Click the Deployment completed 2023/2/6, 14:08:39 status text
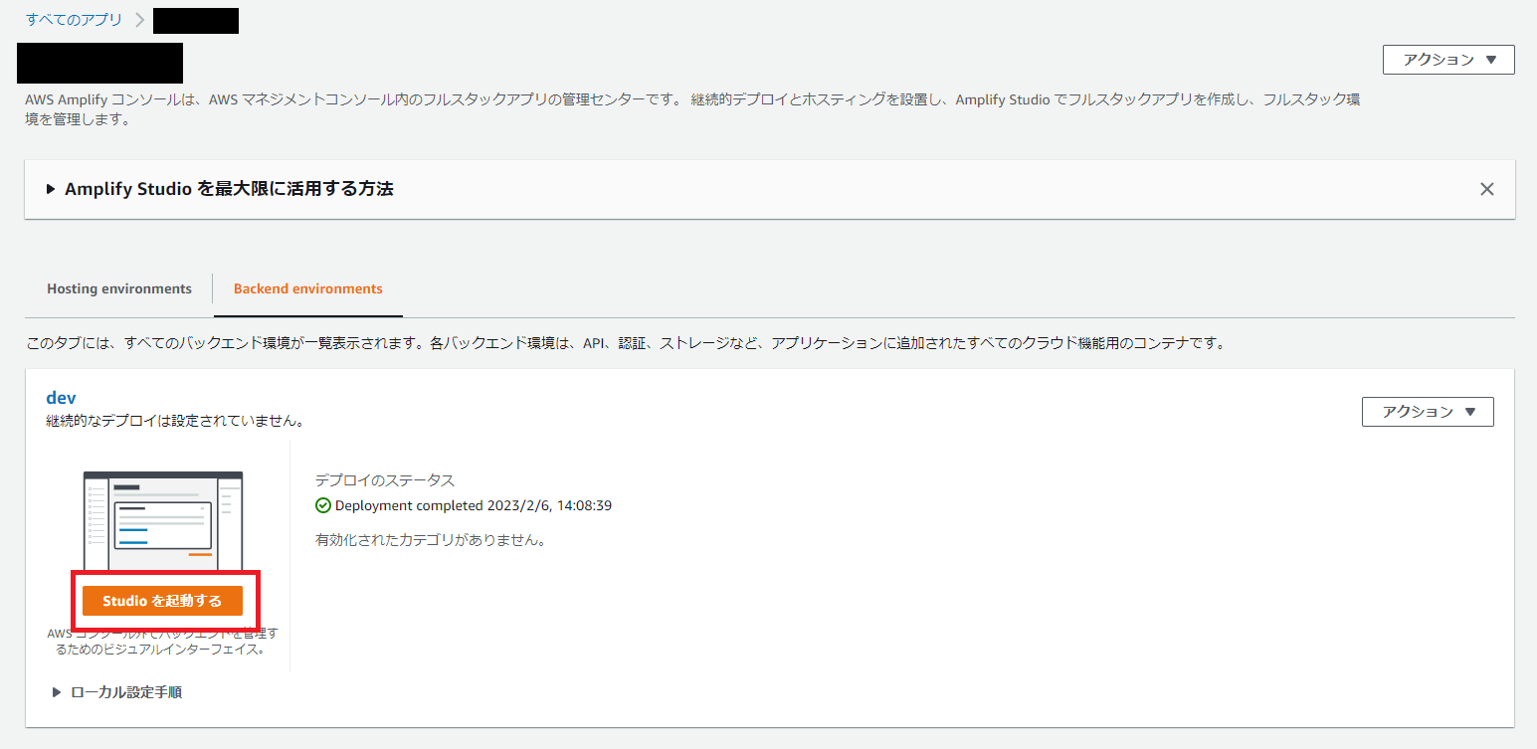 [474, 505]
